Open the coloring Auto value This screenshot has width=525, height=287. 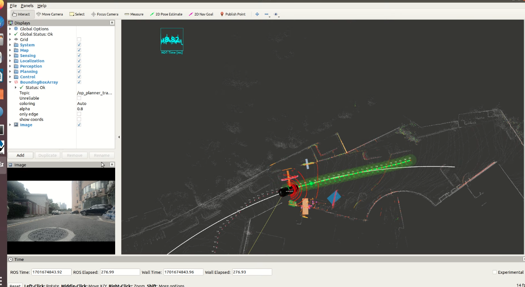[82, 103]
